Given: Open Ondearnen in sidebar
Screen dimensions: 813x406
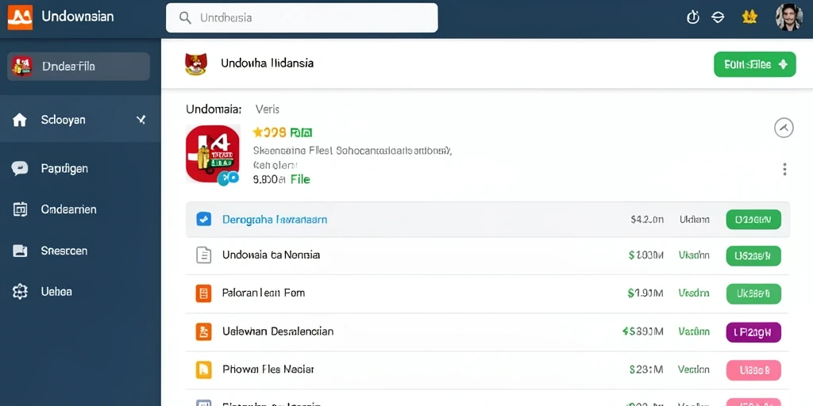Looking at the screenshot, I should click(x=68, y=209).
